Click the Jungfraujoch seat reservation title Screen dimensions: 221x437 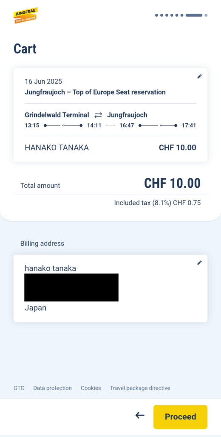[95, 92]
